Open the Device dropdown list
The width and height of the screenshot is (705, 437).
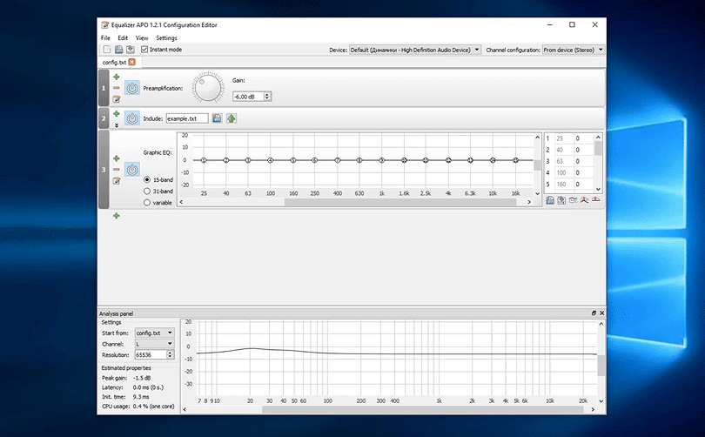[x=415, y=50]
